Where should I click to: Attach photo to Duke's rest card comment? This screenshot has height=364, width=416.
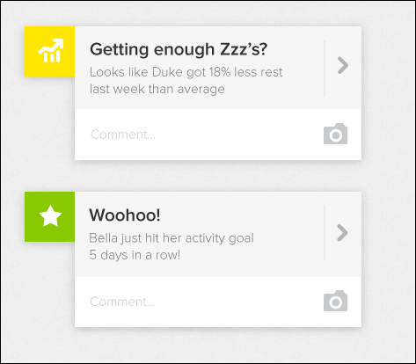335,134
